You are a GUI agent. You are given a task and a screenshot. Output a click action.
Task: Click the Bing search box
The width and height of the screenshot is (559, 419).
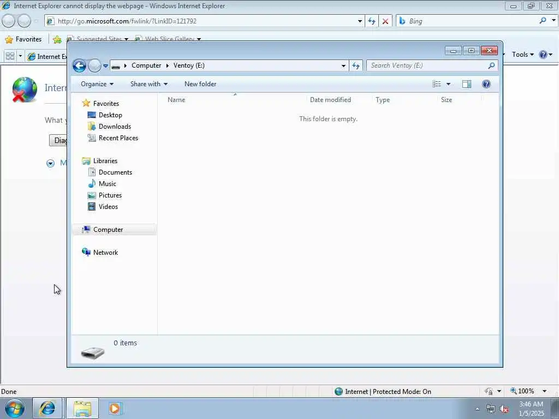467,21
